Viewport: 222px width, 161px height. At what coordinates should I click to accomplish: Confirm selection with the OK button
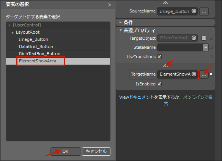65,152
